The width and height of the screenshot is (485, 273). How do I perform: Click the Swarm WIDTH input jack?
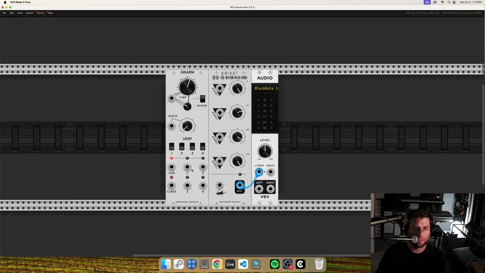[x=172, y=126]
